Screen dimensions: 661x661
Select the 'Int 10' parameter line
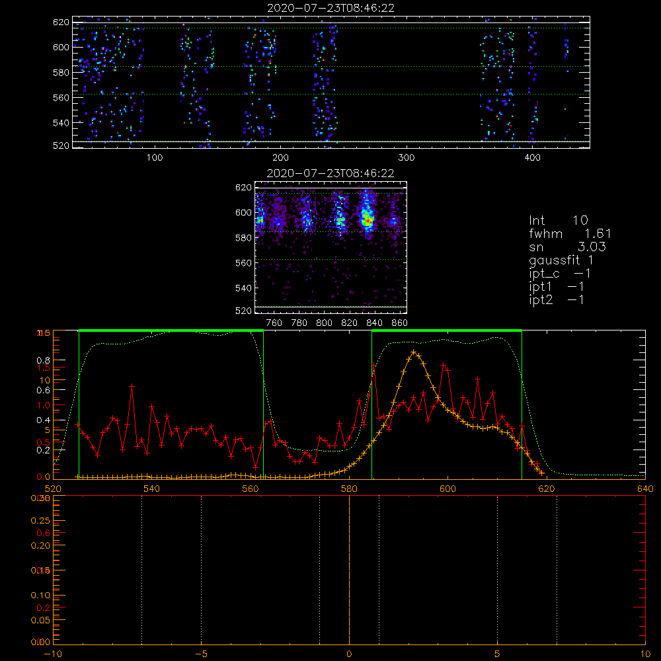559,220
